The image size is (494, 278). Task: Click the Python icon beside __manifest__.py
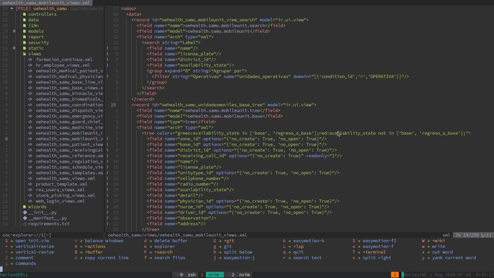click(25, 218)
